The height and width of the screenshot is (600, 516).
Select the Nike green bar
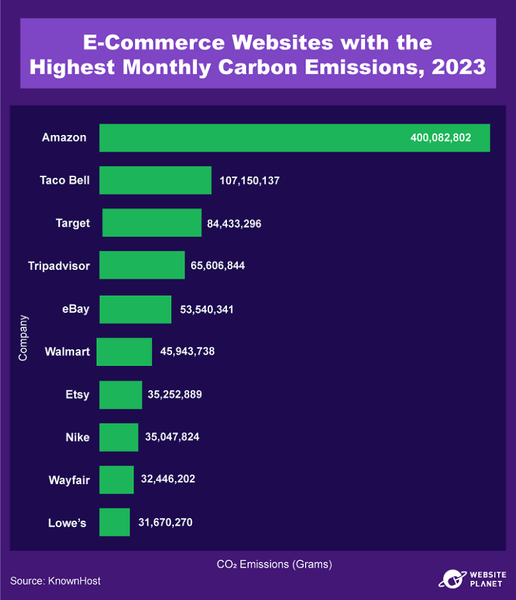118,437
